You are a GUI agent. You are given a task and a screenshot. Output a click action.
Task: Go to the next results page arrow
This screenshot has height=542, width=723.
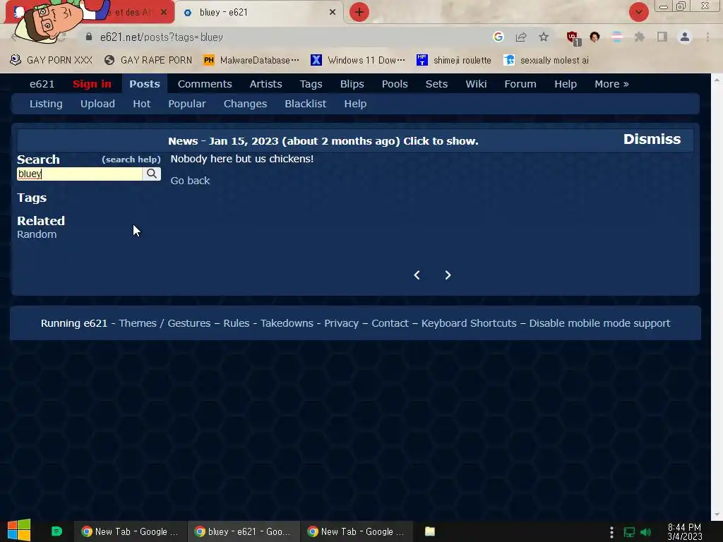pos(448,275)
